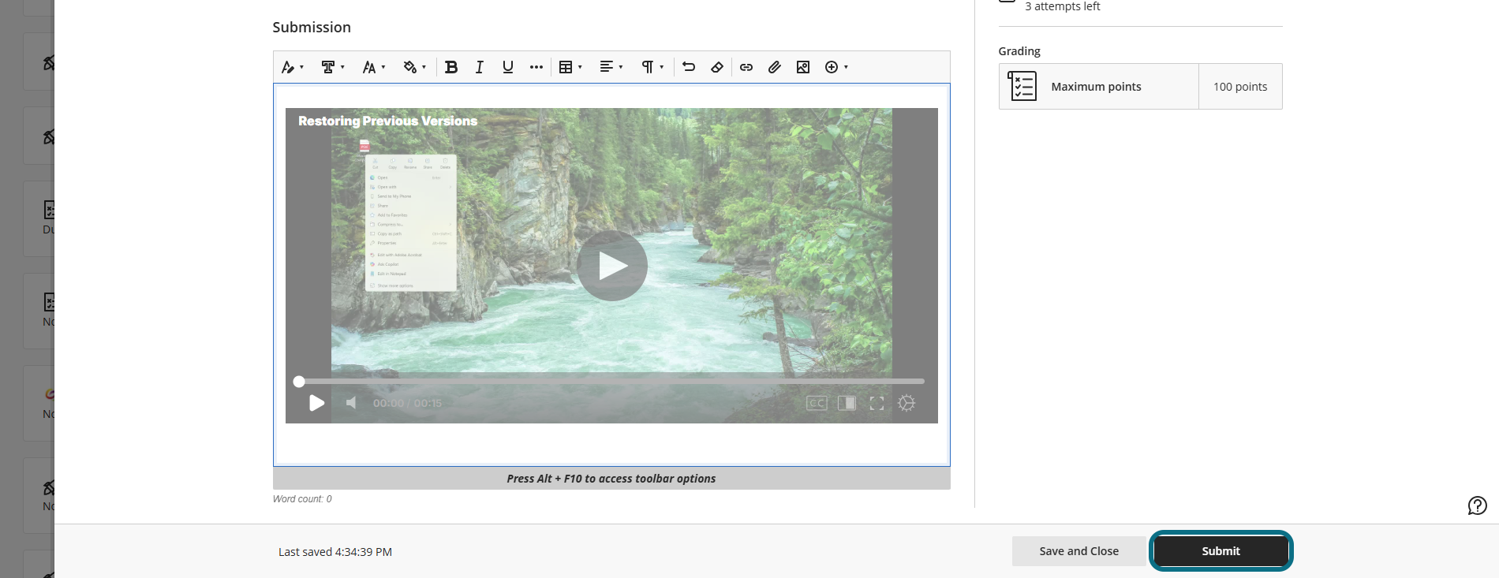This screenshot has width=1499, height=578.
Task: Open the help question mark icon
Action: pyautogui.click(x=1477, y=505)
